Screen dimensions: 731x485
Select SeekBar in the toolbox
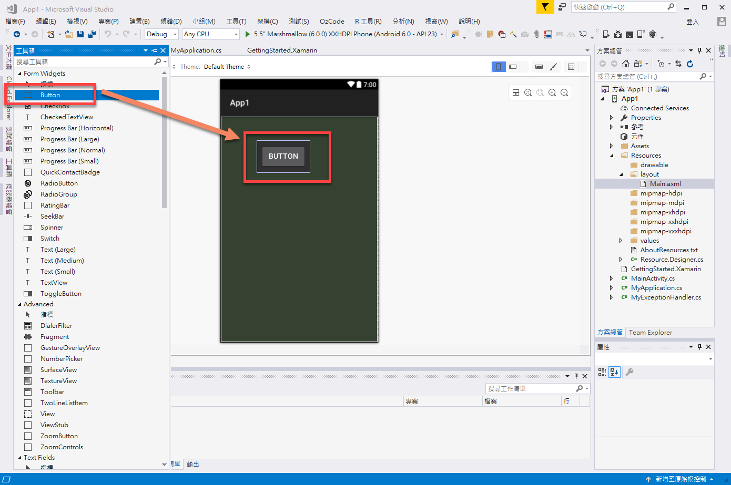(x=52, y=216)
